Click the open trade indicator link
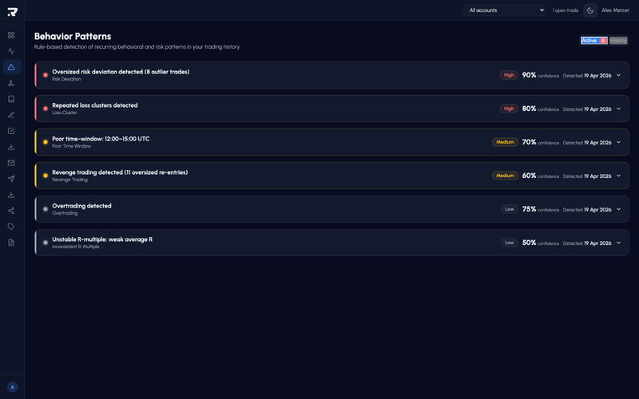The height and width of the screenshot is (399, 639). (566, 10)
